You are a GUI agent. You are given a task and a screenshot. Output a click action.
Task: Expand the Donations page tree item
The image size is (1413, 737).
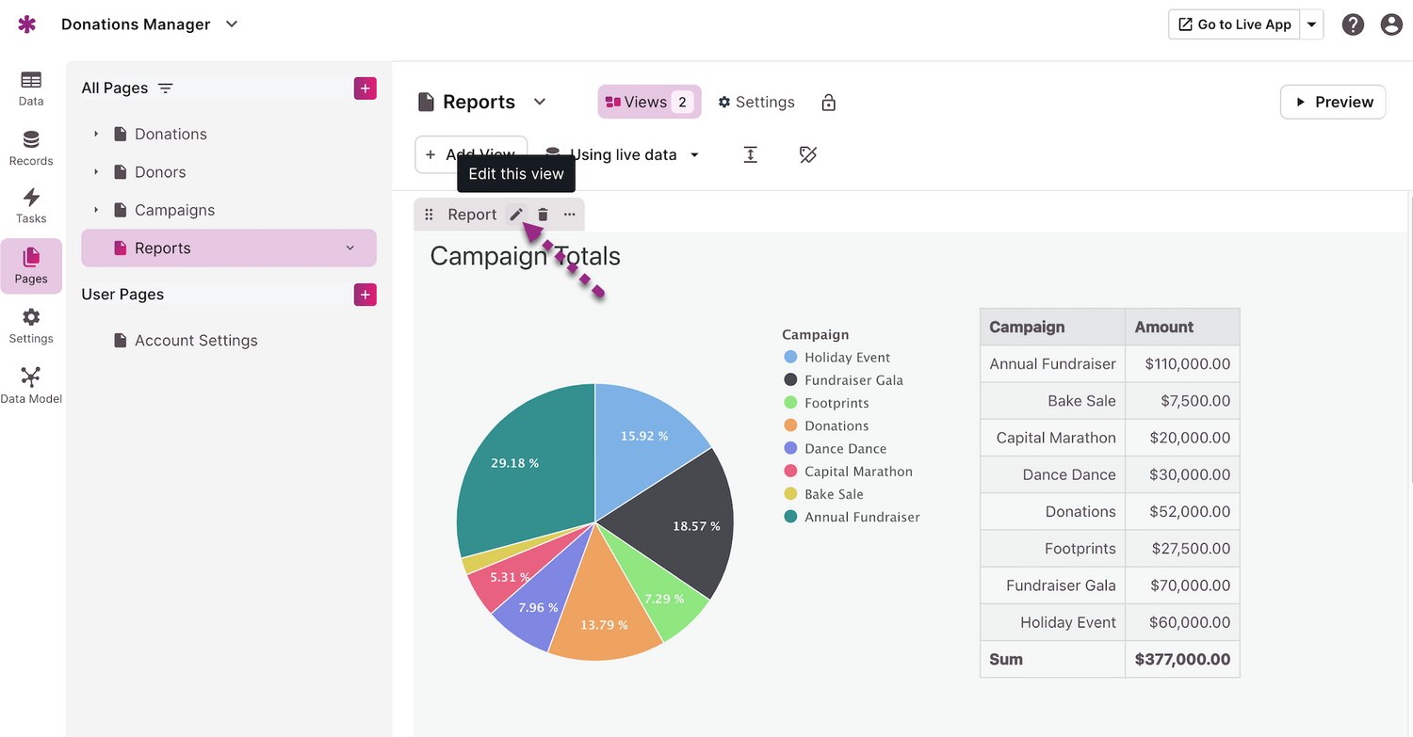[96, 135]
